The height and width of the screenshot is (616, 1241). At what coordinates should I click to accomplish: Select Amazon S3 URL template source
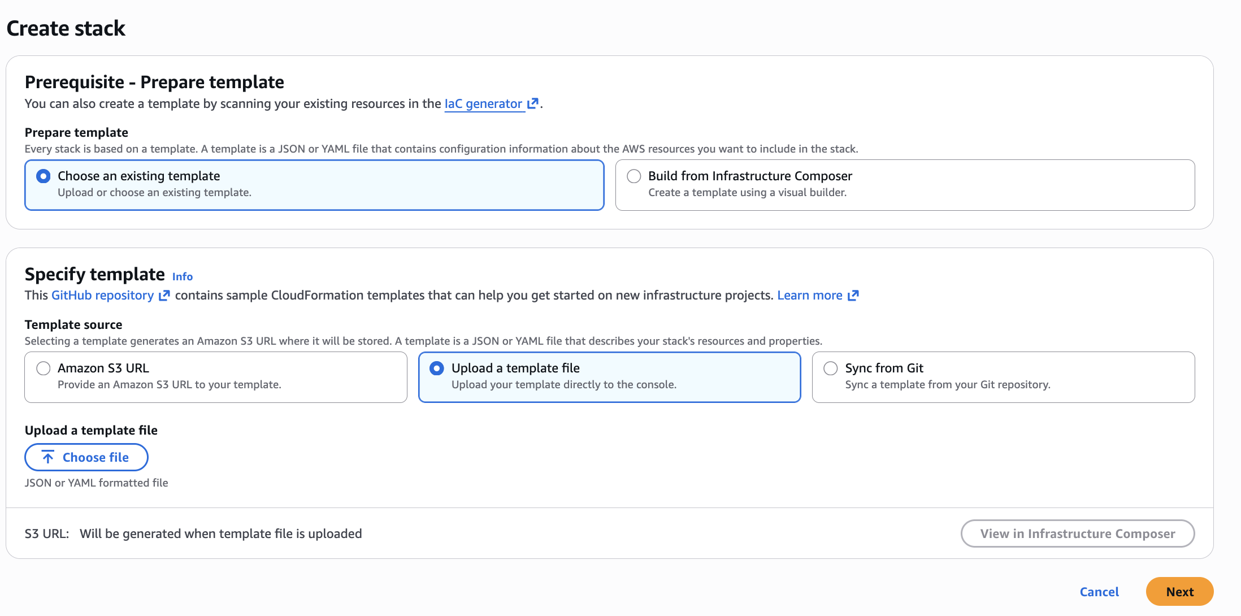44,368
